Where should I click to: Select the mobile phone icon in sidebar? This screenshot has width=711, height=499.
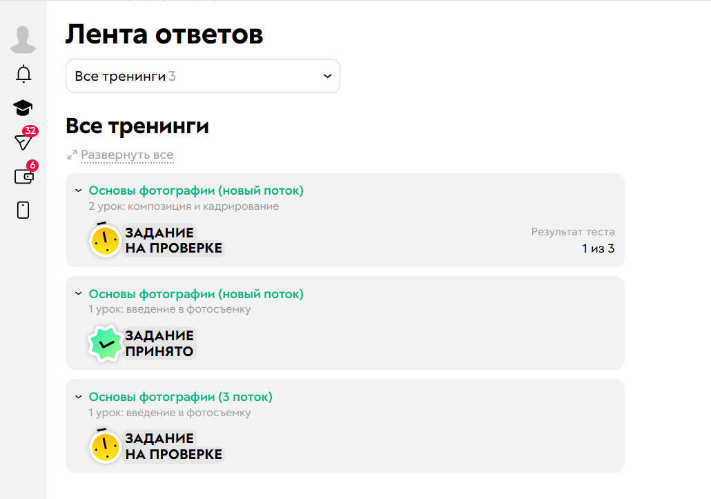click(x=23, y=211)
